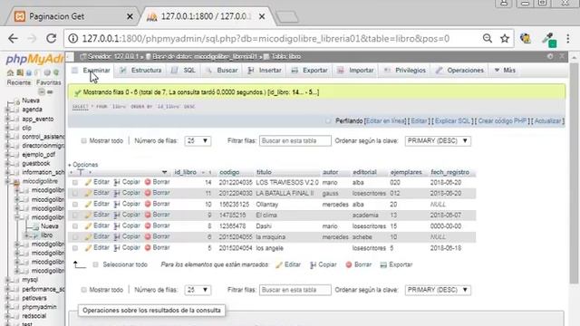Click lower Filtrar filas search field

tap(295, 290)
